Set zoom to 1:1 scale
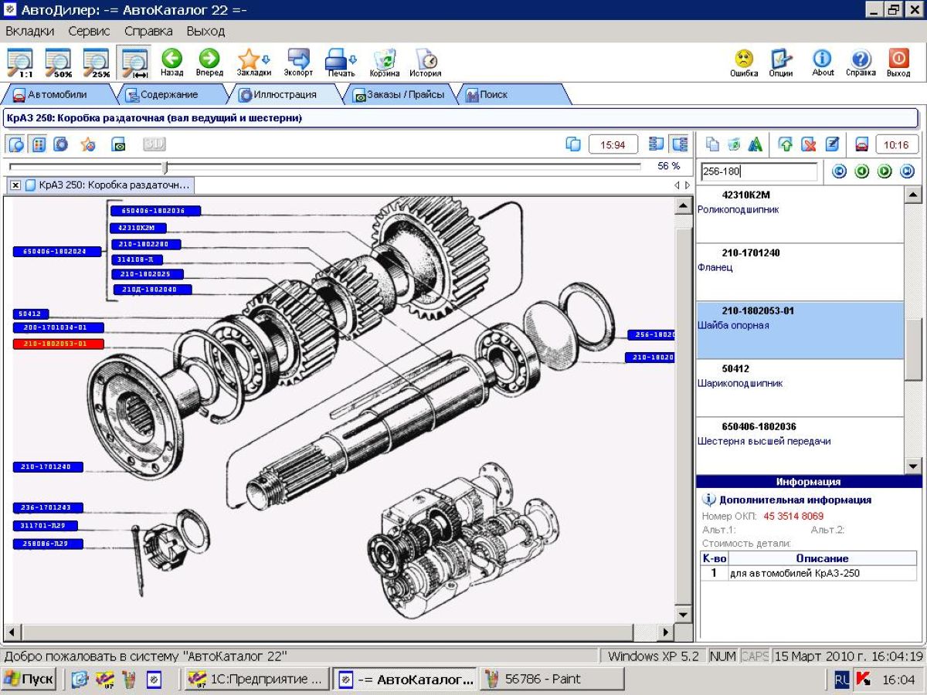Viewport: 927px width, 695px height. point(19,62)
